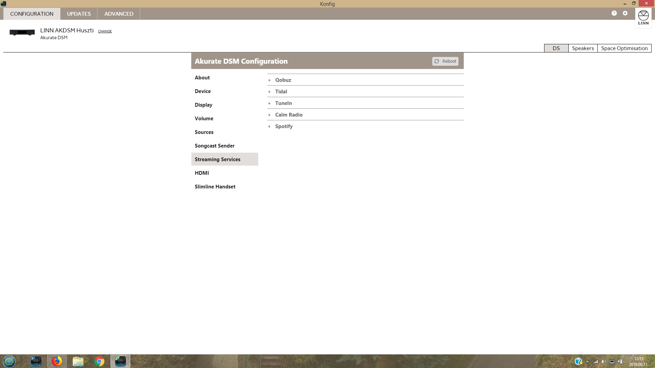The width and height of the screenshot is (655, 368).
Task: Click the CHANGE device link
Action: click(x=105, y=31)
